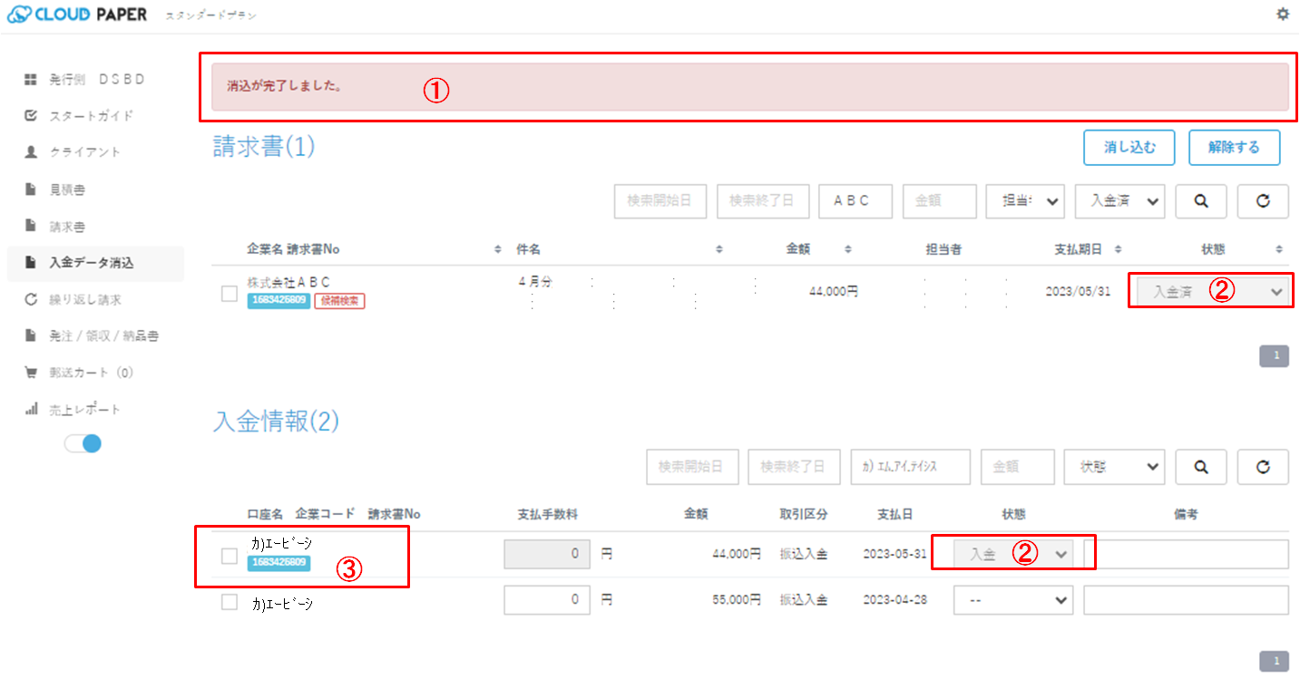Click 金額 field in 入金情報 filters
Viewport: 1300px width, 679px height.
1018,466
